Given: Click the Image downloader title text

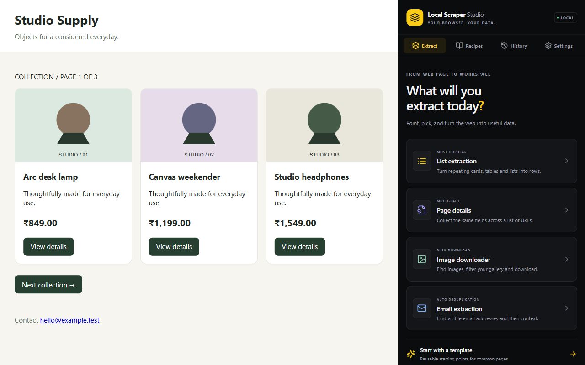Looking at the screenshot, I should (463, 260).
